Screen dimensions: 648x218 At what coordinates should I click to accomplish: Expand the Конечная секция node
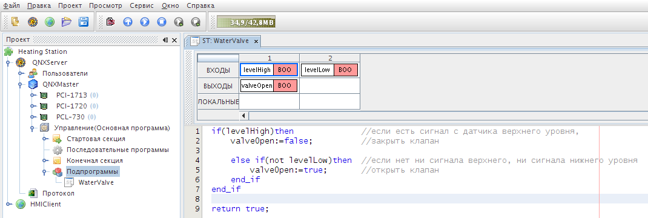(x=45, y=160)
